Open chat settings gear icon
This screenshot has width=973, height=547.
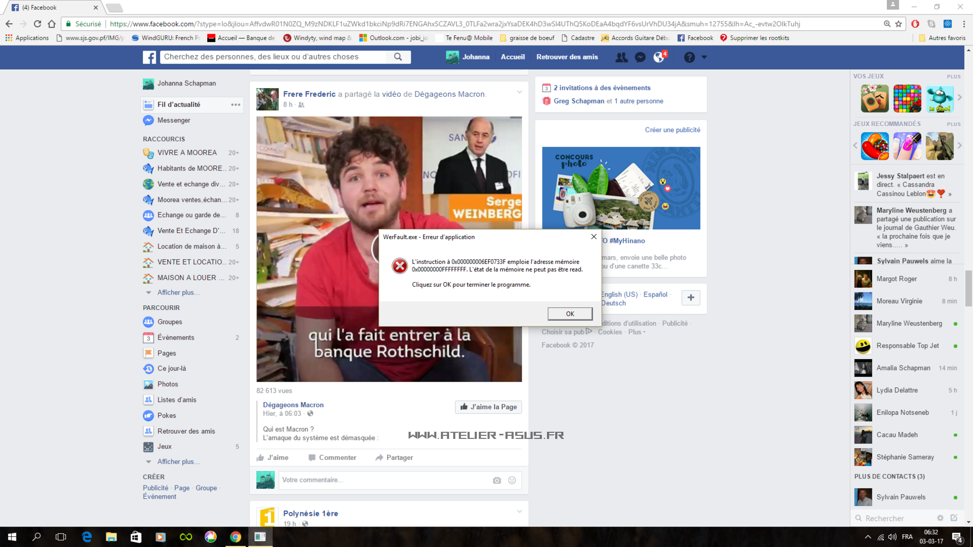(x=940, y=518)
